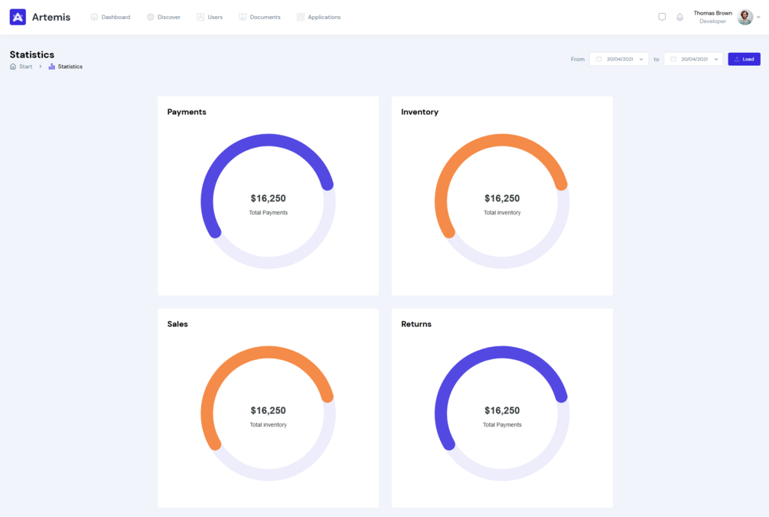Click $16,250 value in Payments card
The height and width of the screenshot is (517, 769).
pos(269,198)
